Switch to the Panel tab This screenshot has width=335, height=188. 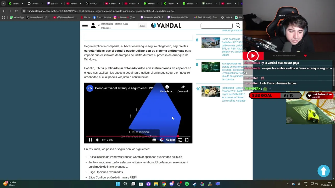click(74, 4)
